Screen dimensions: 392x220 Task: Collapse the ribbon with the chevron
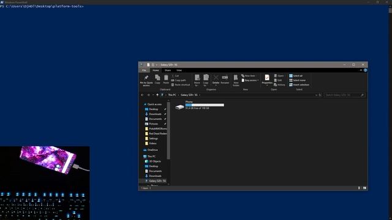(x=361, y=70)
